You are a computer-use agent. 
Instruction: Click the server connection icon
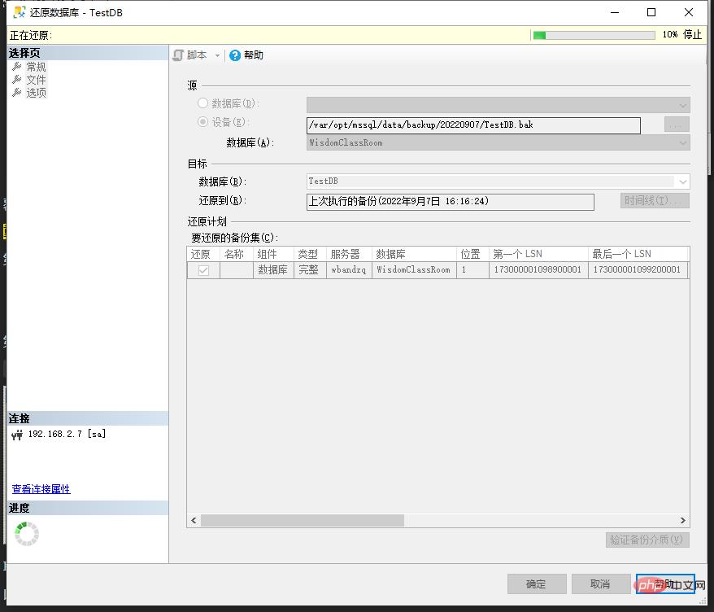[17, 435]
